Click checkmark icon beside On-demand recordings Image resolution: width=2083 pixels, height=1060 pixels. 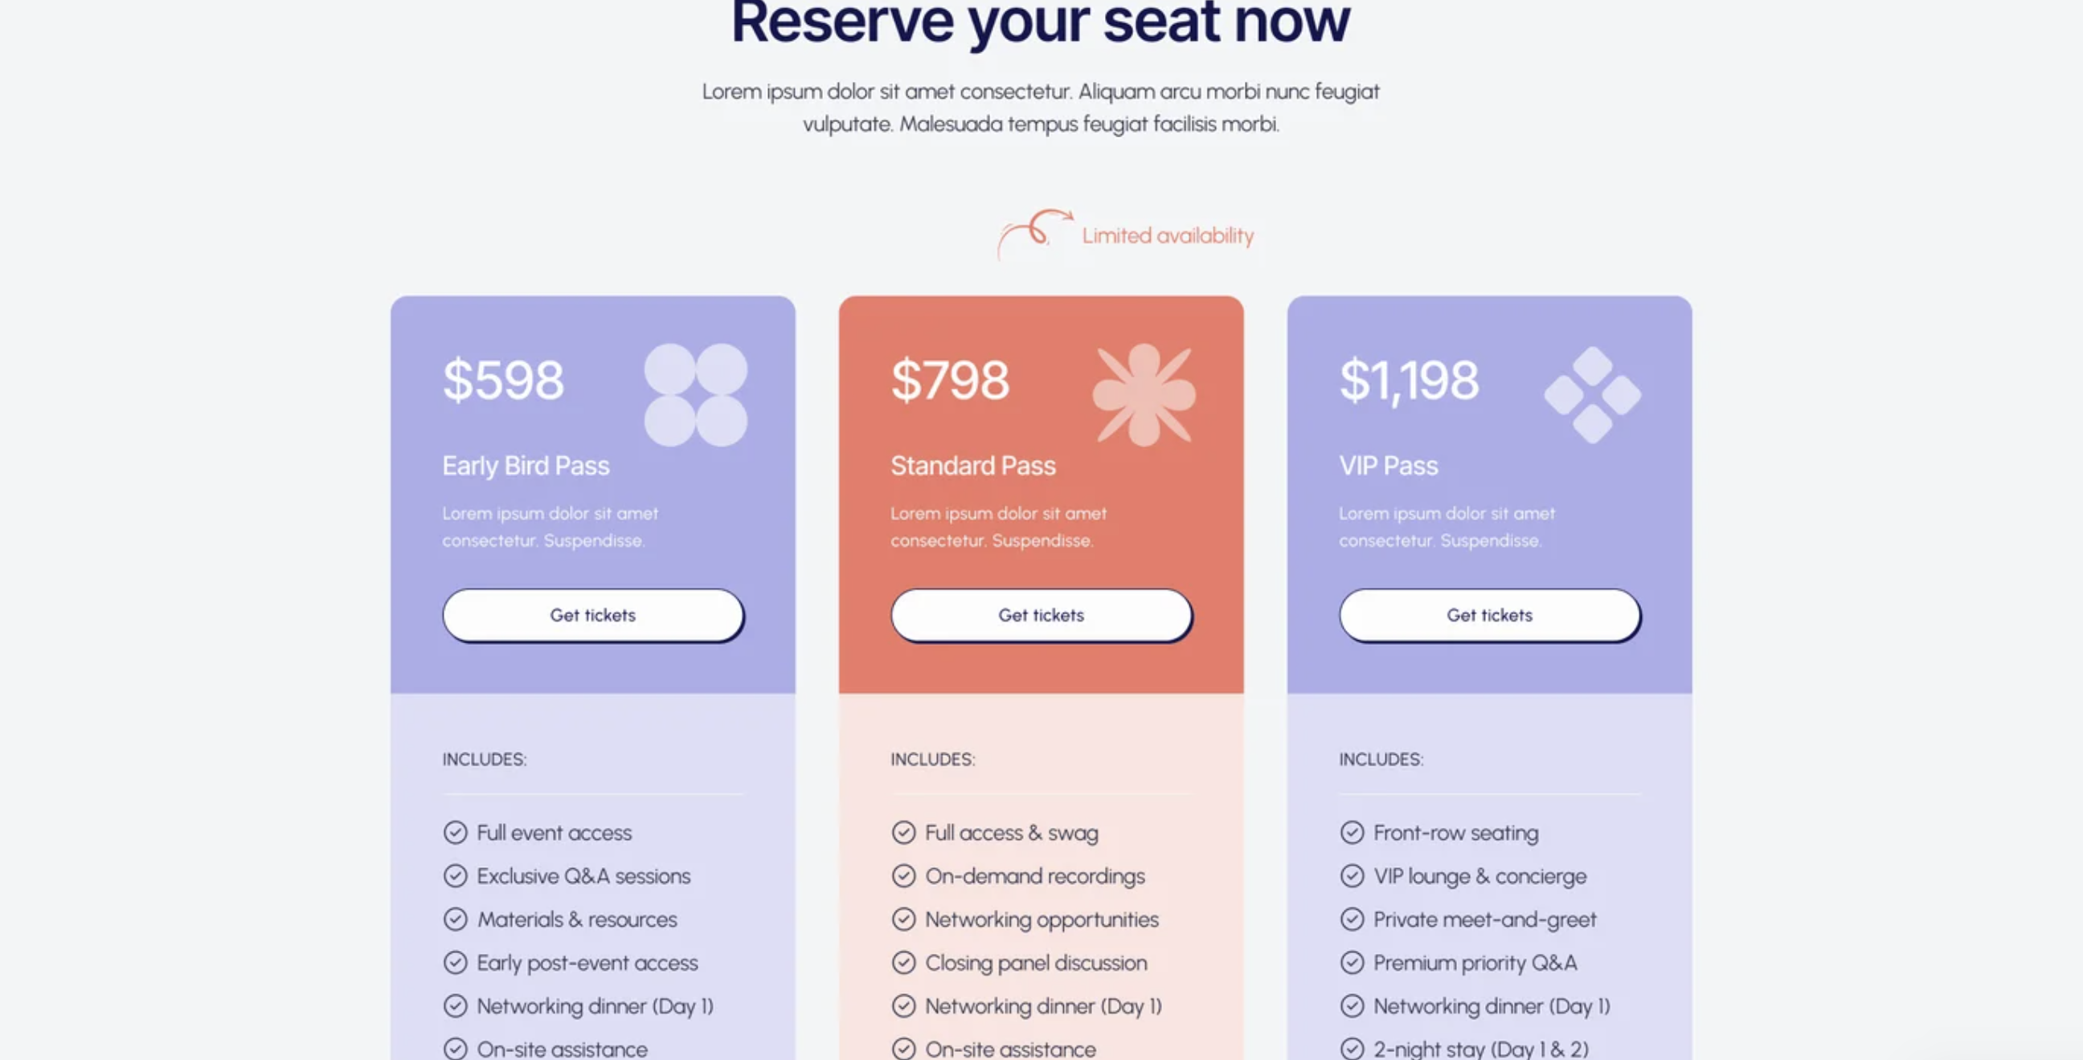tap(903, 876)
